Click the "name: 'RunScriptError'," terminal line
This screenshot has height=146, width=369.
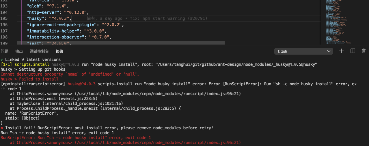(x=32, y=113)
